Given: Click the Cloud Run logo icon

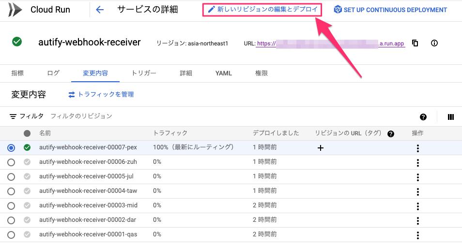Looking at the screenshot, I should (x=15, y=10).
